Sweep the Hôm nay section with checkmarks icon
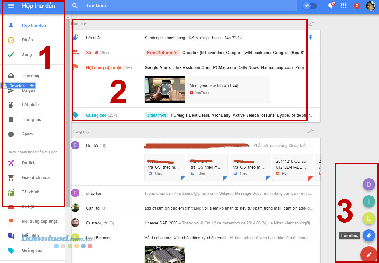Viewport: 379px width, 263px height. (x=311, y=23)
